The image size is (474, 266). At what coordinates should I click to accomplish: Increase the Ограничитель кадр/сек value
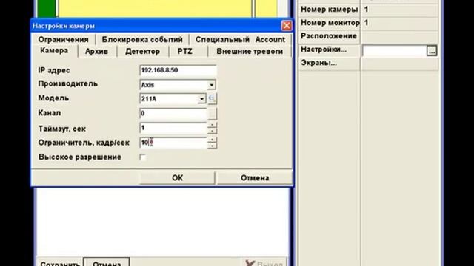tap(213, 140)
